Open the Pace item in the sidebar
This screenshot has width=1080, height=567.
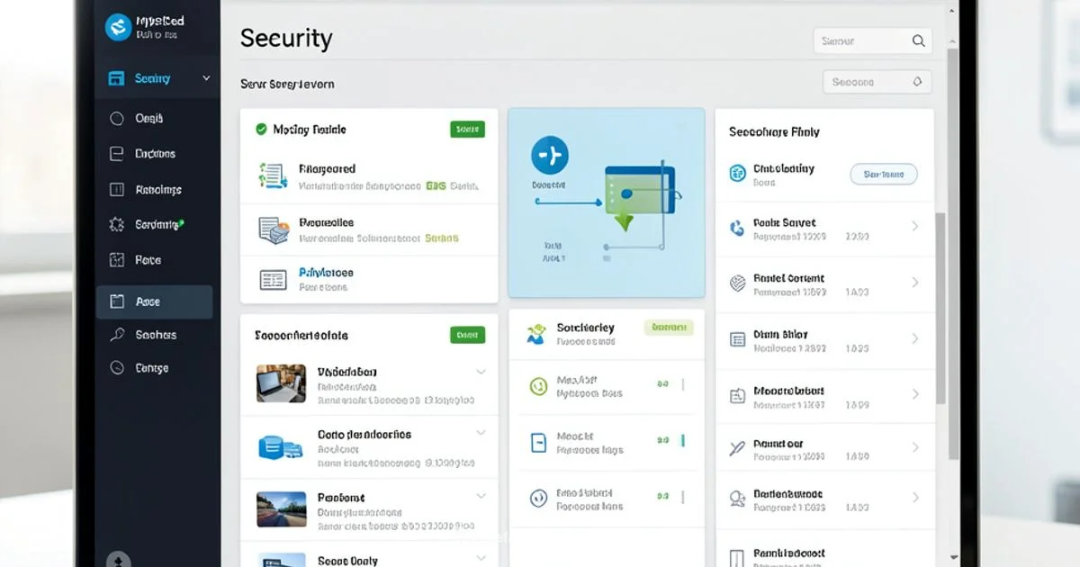point(148,260)
